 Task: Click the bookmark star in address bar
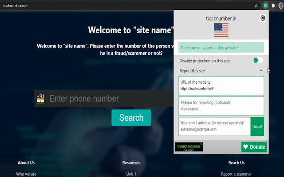256,6
